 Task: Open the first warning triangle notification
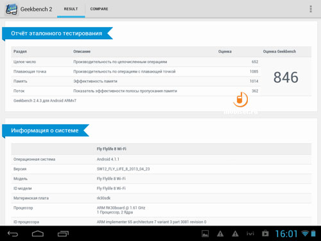tap(220, 234)
